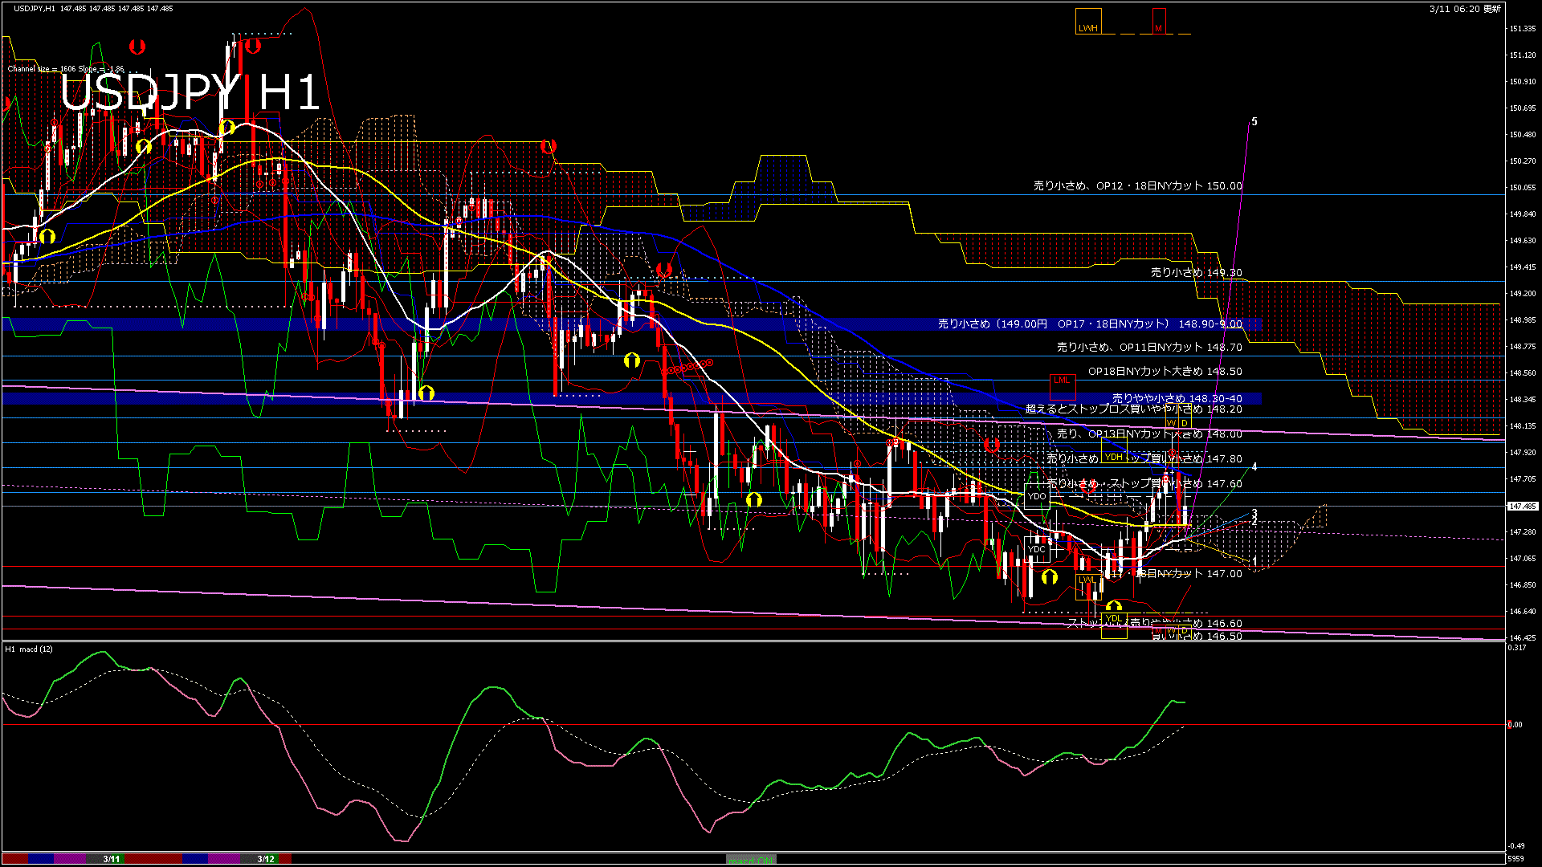Click the red M marker box
The width and height of the screenshot is (1542, 867).
click(x=1158, y=22)
